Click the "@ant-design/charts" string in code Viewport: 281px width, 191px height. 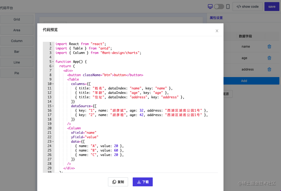tap(120, 53)
